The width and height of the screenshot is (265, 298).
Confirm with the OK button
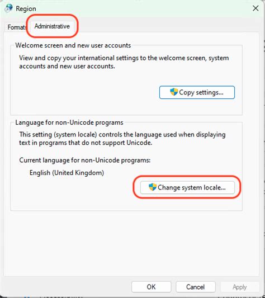152,287
